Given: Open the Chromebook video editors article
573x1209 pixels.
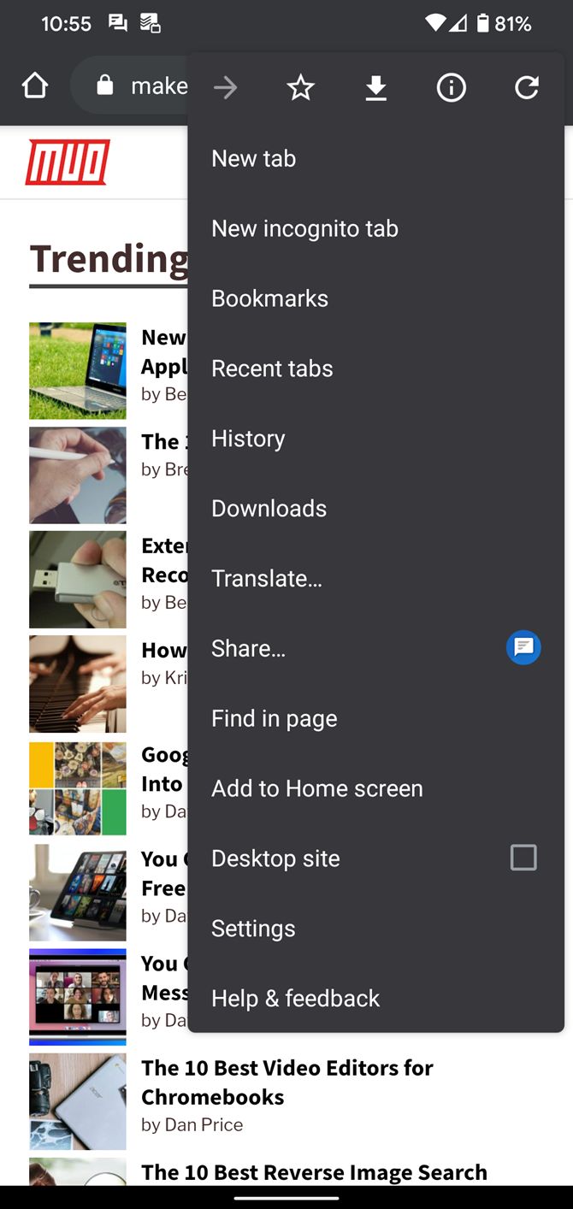Looking at the screenshot, I should coord(287,1083).
